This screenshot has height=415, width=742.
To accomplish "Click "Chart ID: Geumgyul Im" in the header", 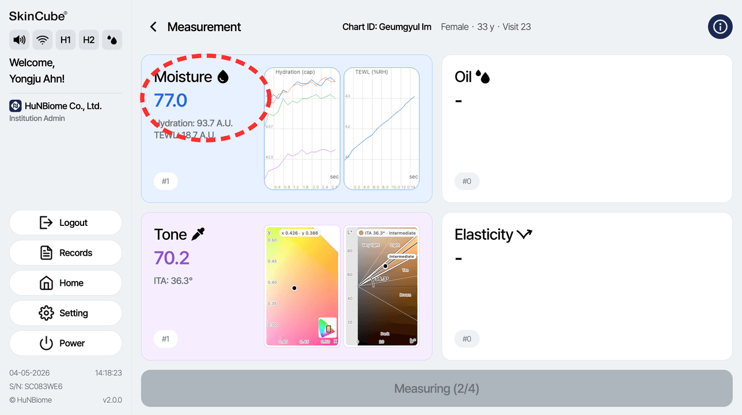I will click(387, 27).
